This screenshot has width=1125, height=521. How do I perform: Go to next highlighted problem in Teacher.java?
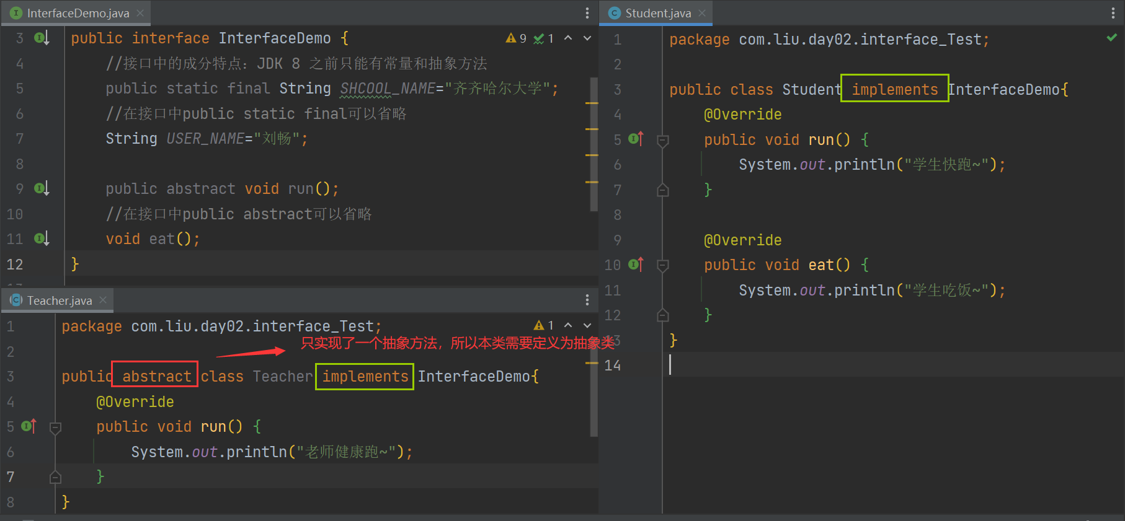pos(587,325)
